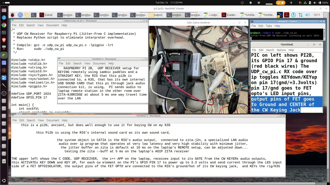Click the screen-sharing stop indicator in top bar
The width and height of the screenshot is (330, 185).
click(x=281, y=3)
